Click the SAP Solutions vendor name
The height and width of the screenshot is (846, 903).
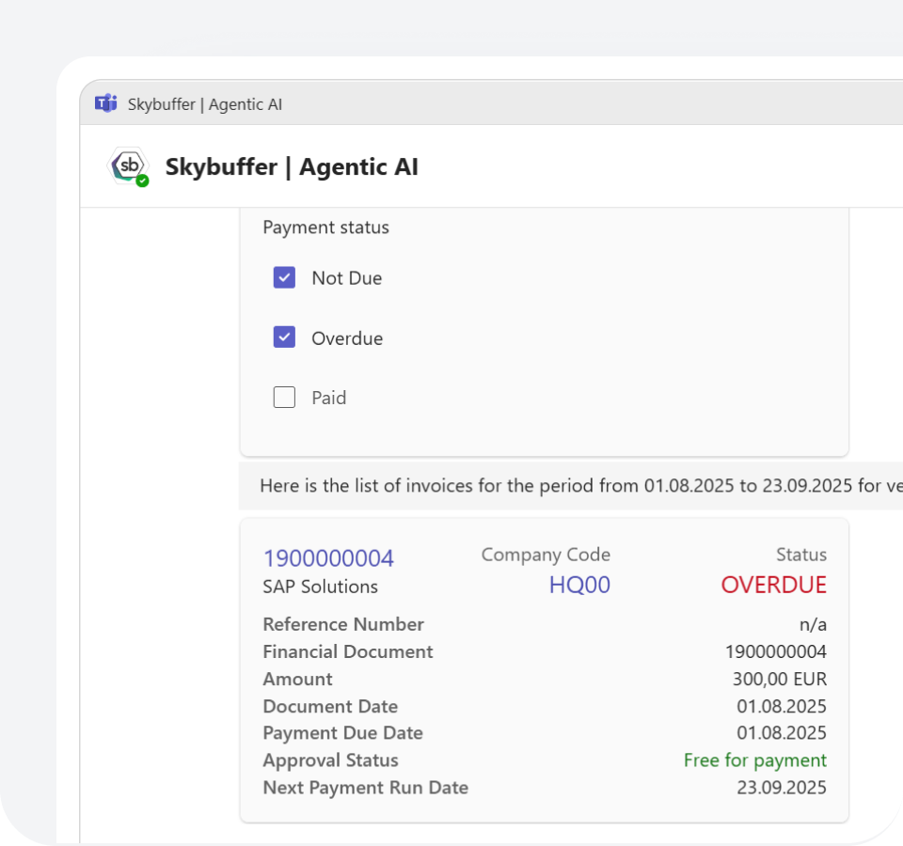[320, 587]
